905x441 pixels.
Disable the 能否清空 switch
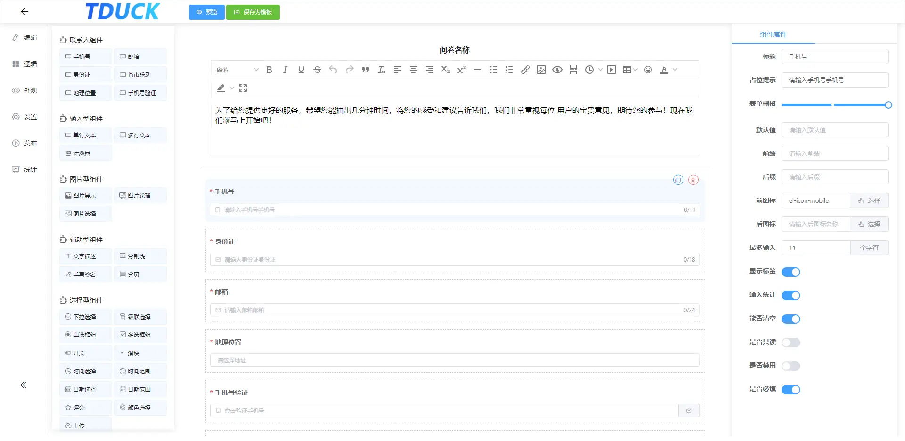(x=791, y=319)
